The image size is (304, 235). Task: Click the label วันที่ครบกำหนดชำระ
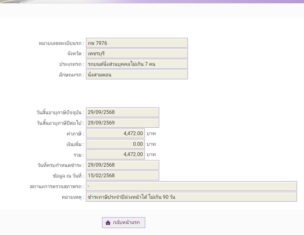click(x=61, y=165)
